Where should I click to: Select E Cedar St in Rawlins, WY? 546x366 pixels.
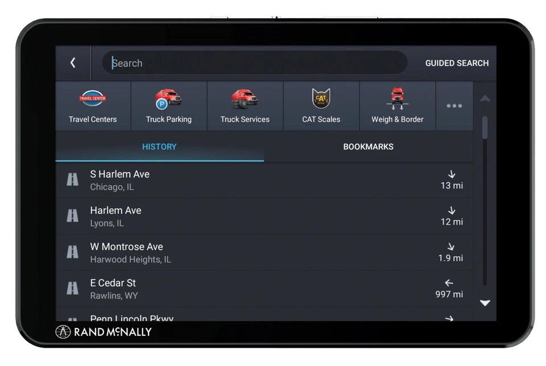(227, 288)
